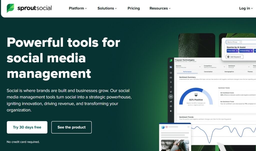256x151 pixels.
Task: Switch to the Demographics tab
Action: coord(229,72)
